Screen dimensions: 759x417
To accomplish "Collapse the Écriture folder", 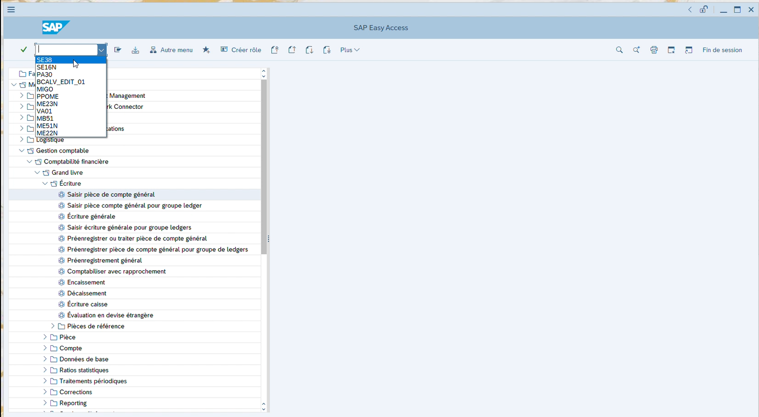I will coord(45,183).
